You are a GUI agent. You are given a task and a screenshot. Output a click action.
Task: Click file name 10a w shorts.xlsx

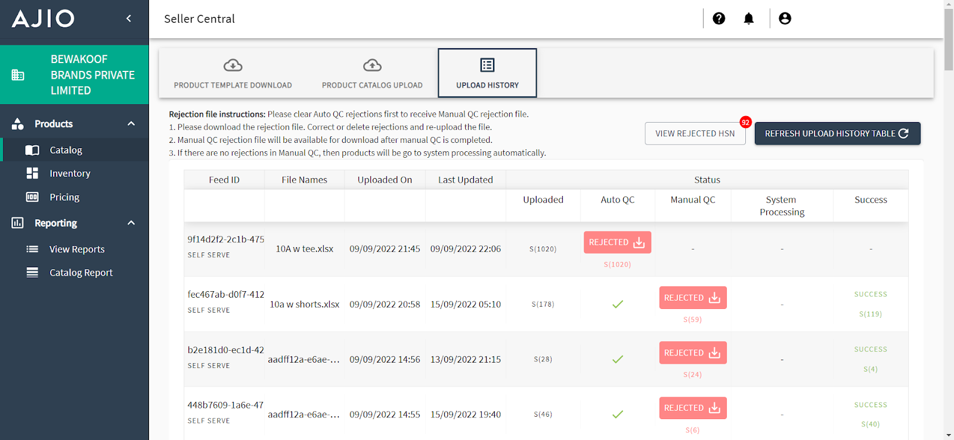coord(305,304)
